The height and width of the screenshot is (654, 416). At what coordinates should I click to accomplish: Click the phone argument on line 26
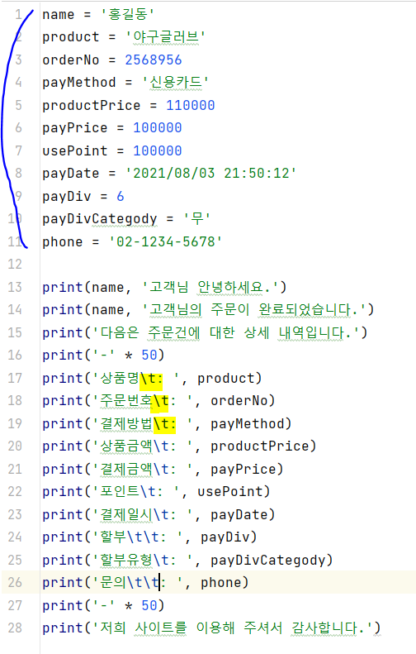220,583
